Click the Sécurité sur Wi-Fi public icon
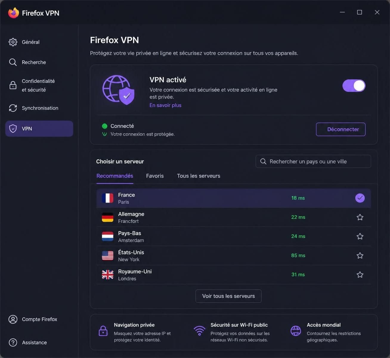 point(199,331)
